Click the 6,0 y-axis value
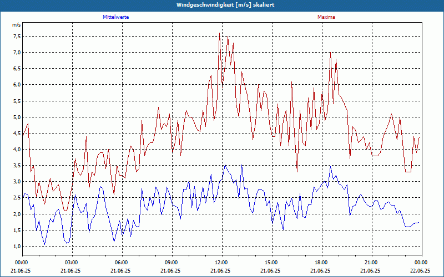This screenshot has height=277, width=444. tap(17, 85)
